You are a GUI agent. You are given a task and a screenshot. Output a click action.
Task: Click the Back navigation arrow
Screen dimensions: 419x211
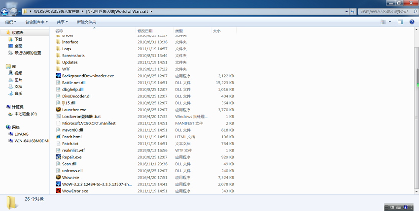pyautogui.click(x=4, y=11)
